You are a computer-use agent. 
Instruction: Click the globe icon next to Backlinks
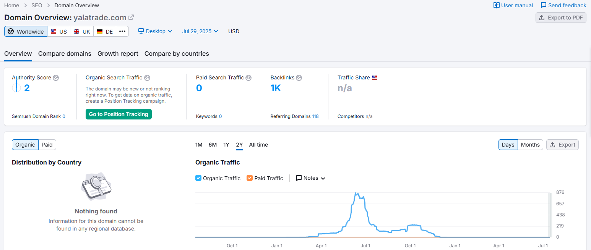coord(299,78)
